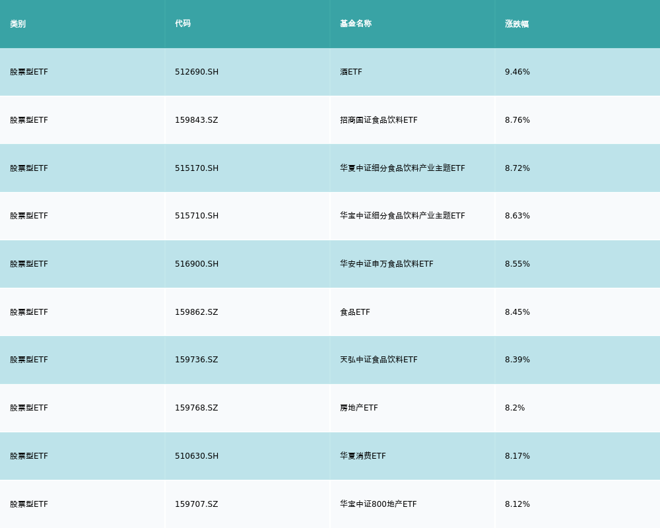
Task: Click 股票型ETF in the 159768.SZ row
Action: 29,408
